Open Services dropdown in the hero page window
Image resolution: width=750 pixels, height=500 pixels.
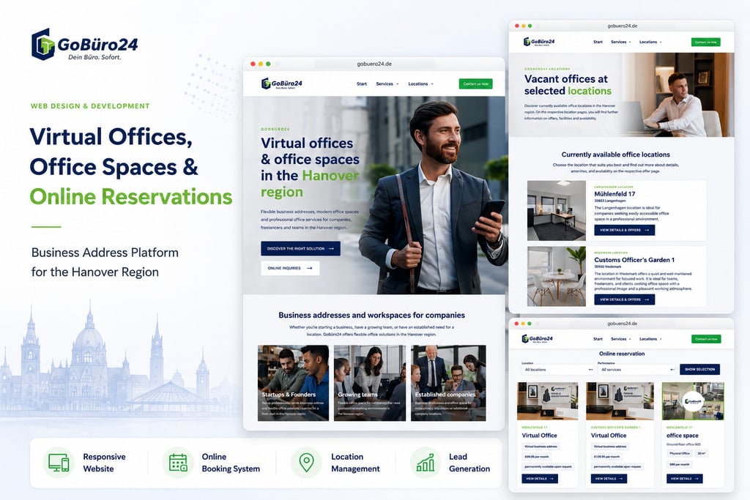pos(387,83)
